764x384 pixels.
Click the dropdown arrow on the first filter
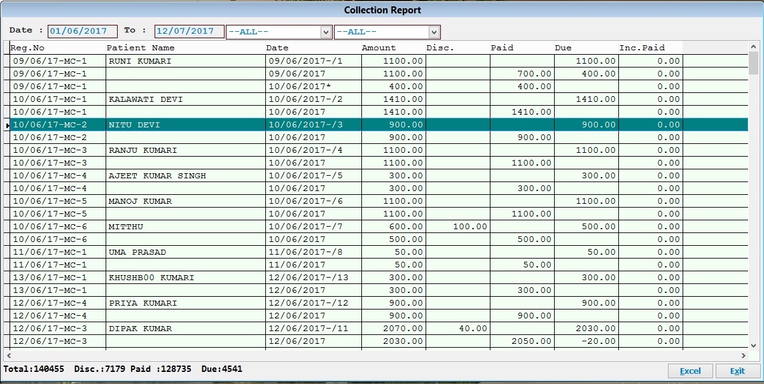click(326, 31)
